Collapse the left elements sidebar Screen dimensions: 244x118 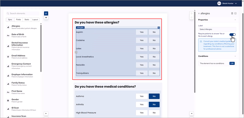tap(46, 114)
